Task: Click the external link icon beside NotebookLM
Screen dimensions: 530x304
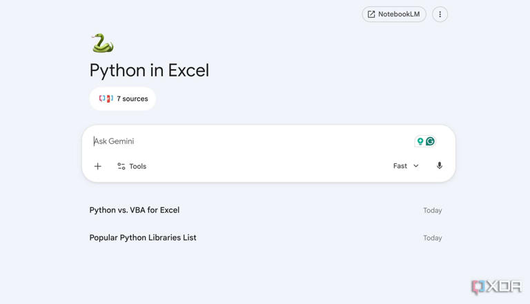Action: [371, 14]
